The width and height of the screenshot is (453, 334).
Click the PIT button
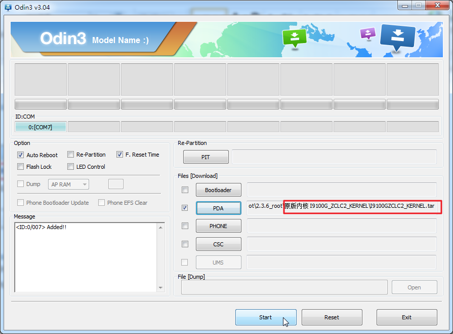205,157
